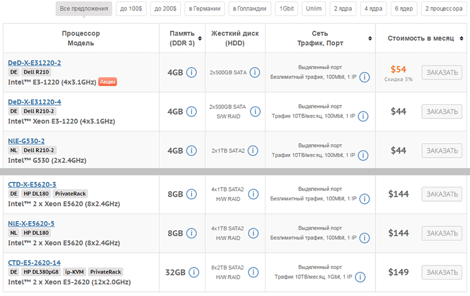Order the DeD-X-E31220-4 server
This screenshot has height=296, width=470.
click(442, 111)
